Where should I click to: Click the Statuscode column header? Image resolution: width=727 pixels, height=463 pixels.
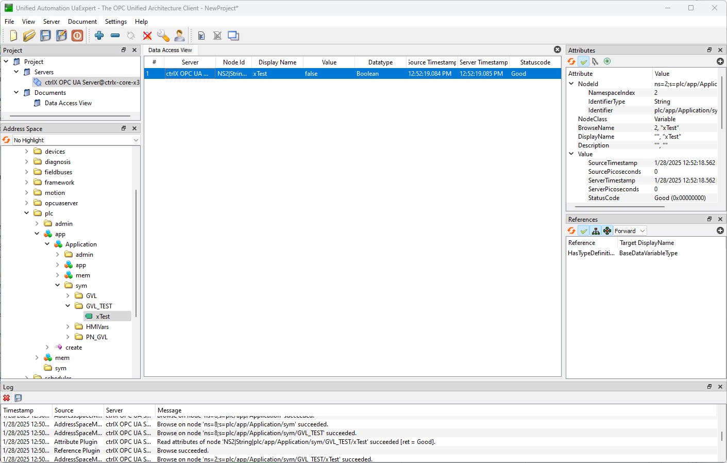(535, 62)
